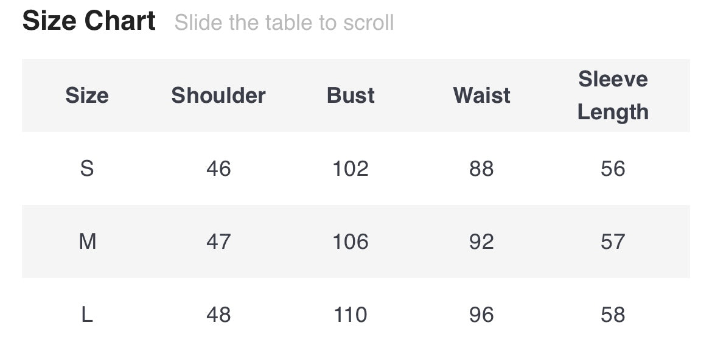The width and height of the screenshot is (712, 359).
Task: Select the Shoulder column header
Action: [218, 96]
